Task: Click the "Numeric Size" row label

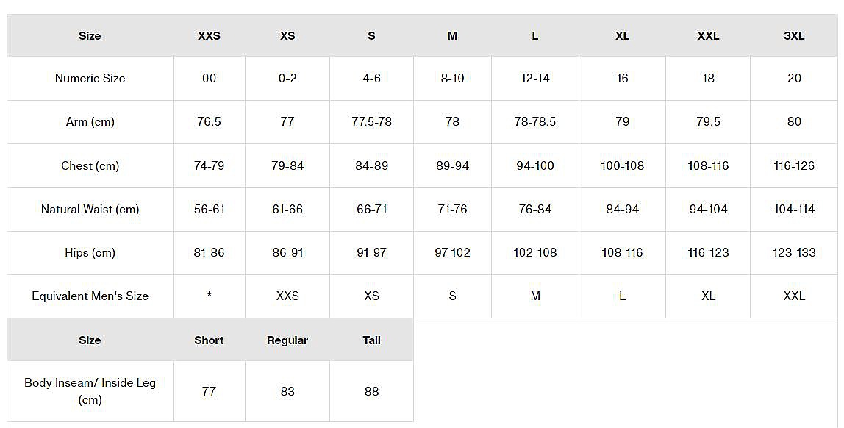Action: [x=90, y=79]
